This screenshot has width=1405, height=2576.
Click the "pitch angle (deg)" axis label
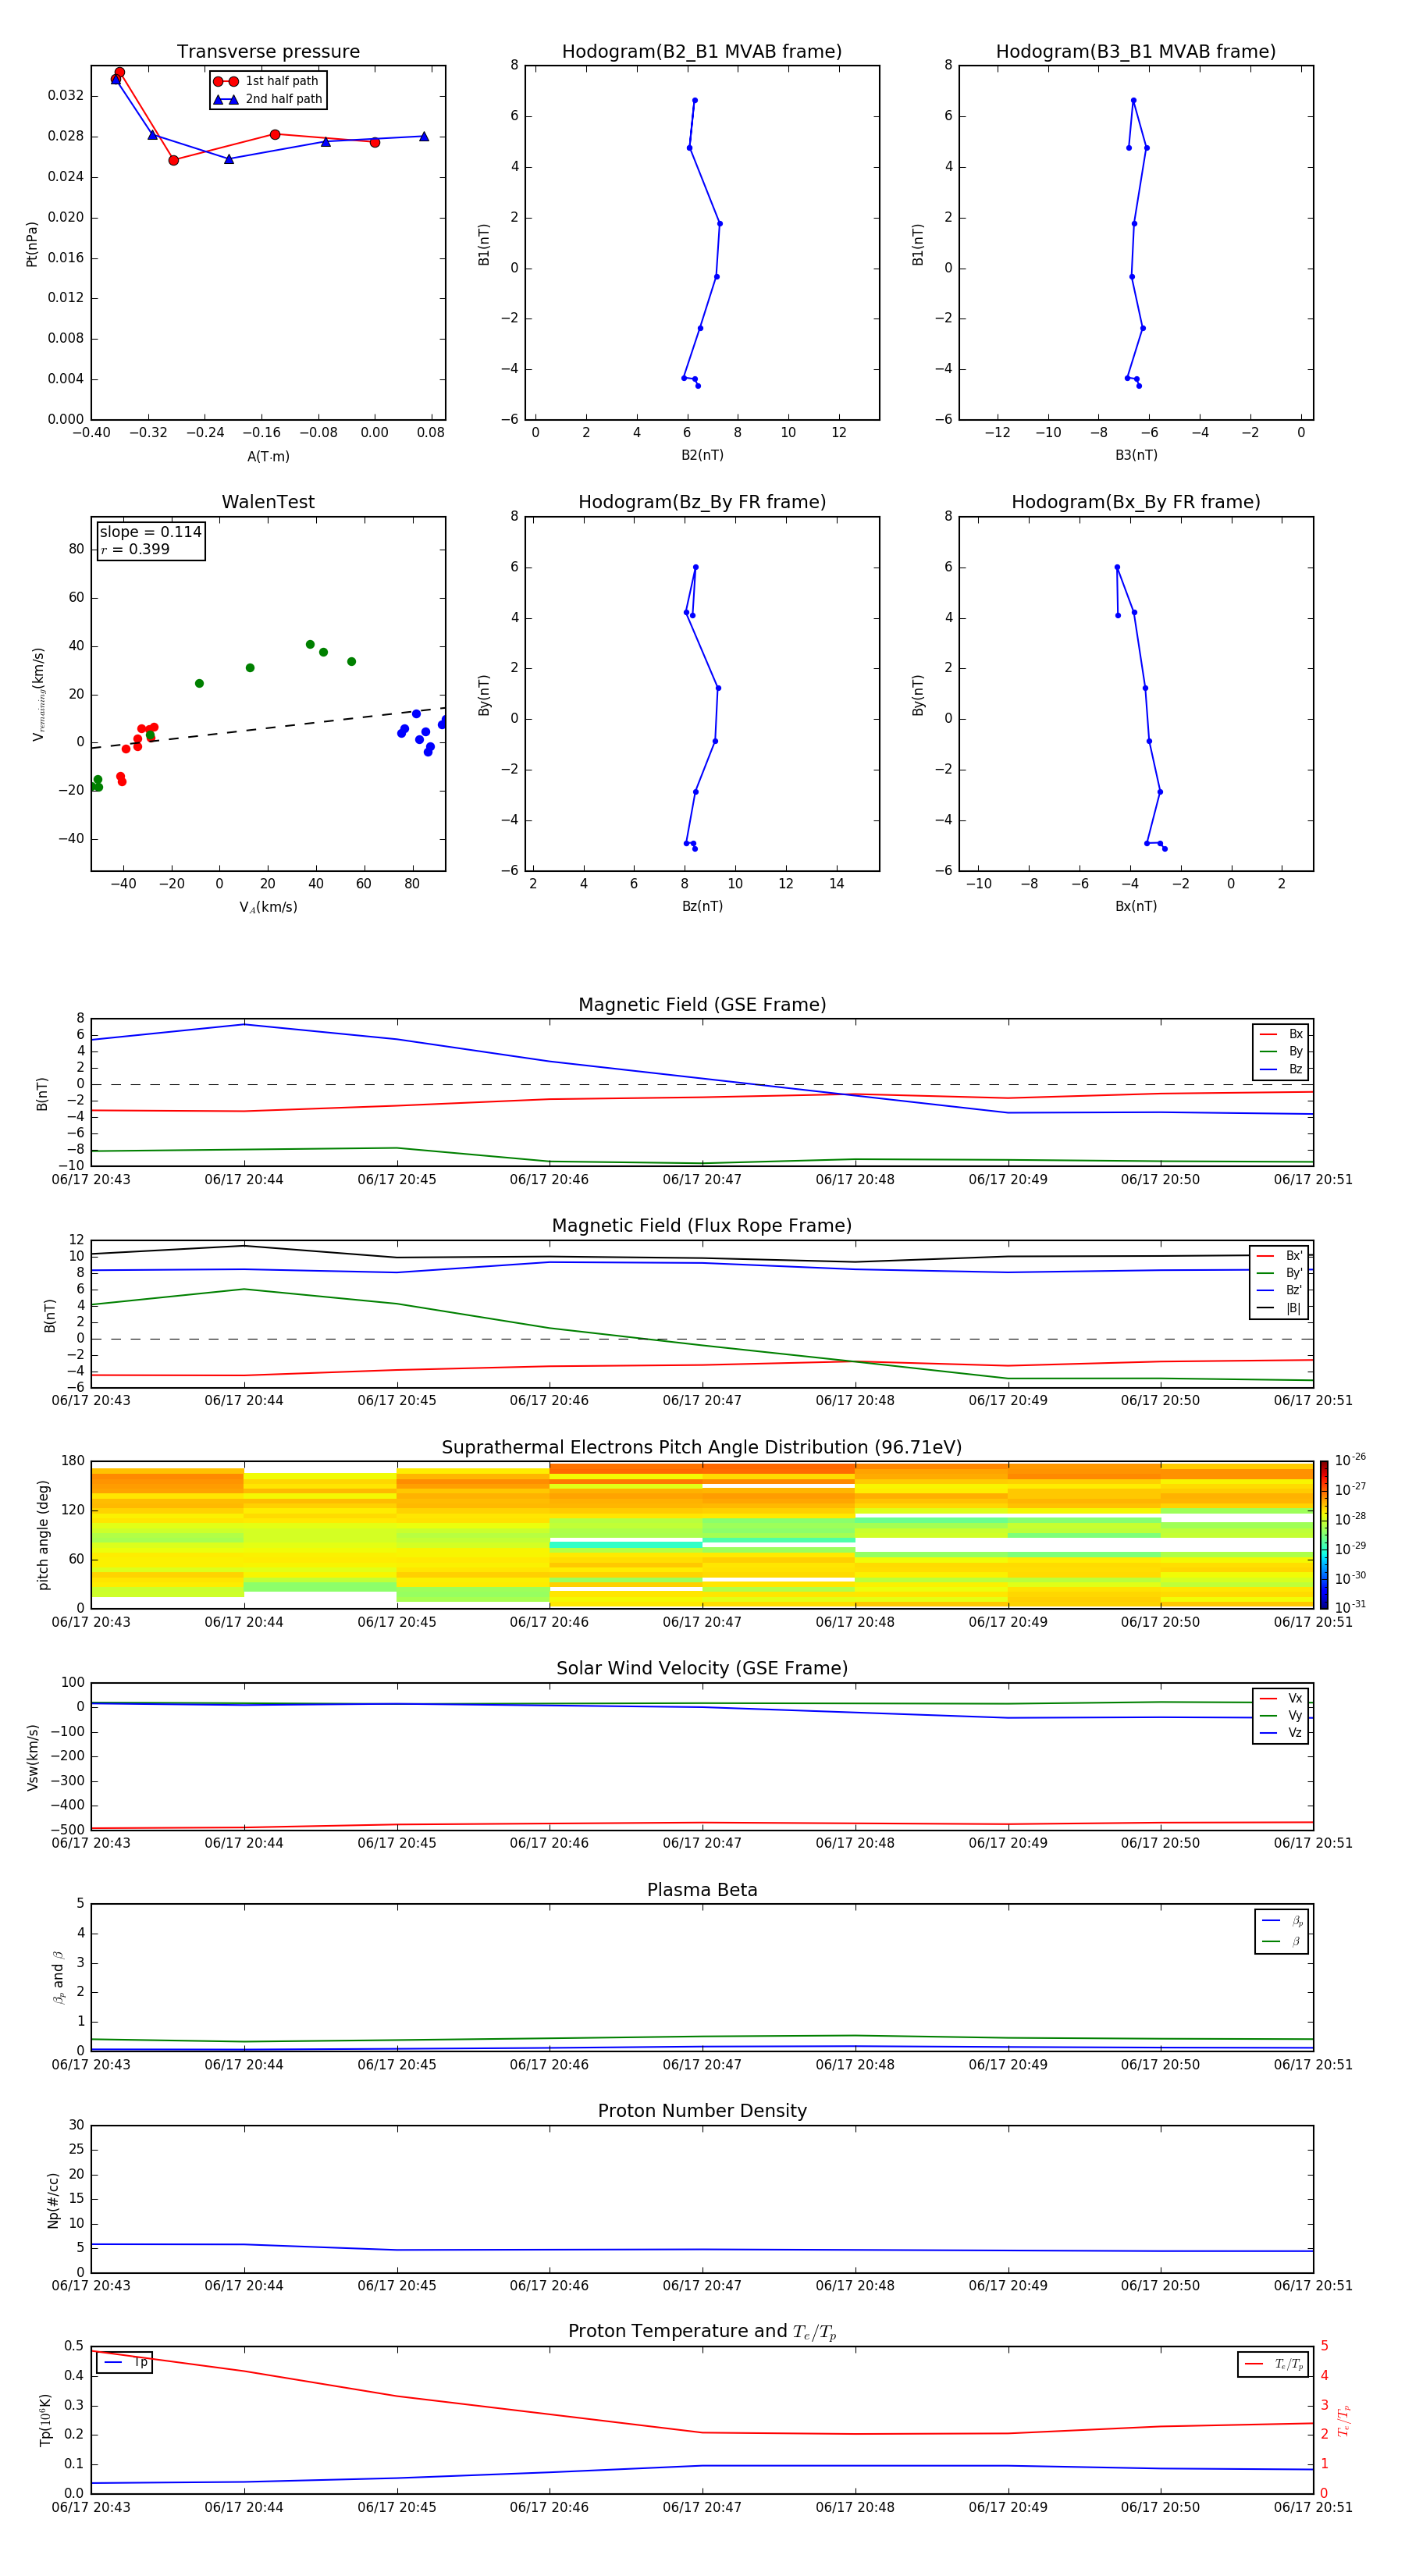[43, 1534]
